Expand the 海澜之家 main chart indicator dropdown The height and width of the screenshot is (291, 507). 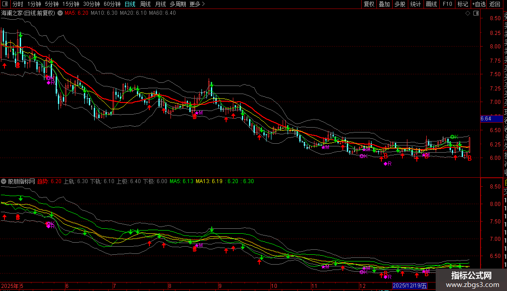click(60, 13)
